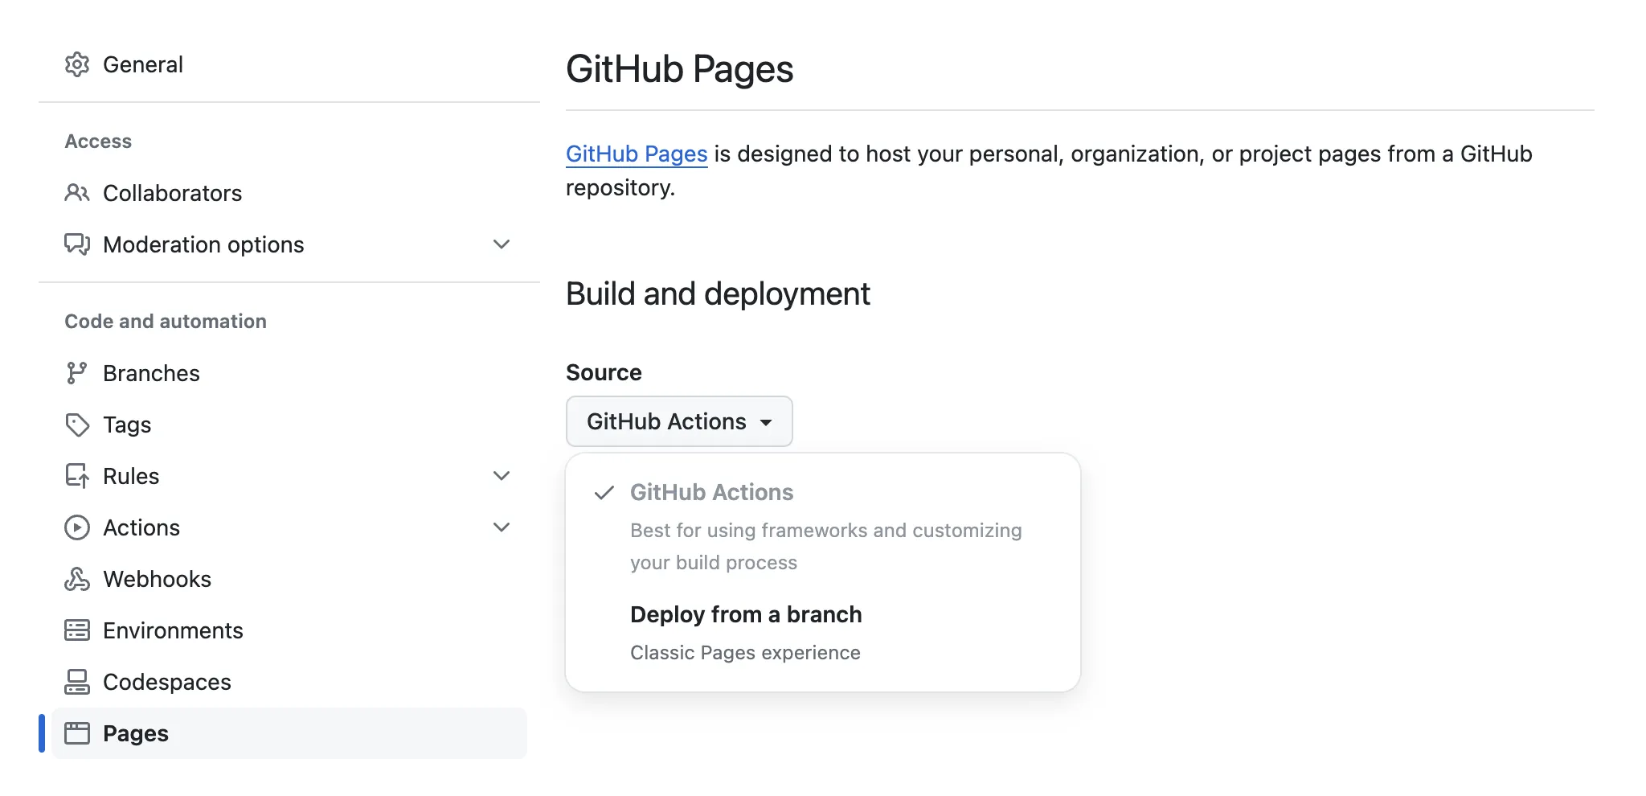Expand the Actions section chevron
This screenshot has width=1646, height=796.
point(502,527)
